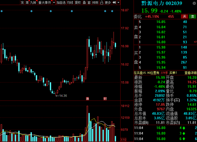This screenshot has height=142, width=197.
Task: Click 加自选 to add to watchlist
Action: [x=61, y=2]
